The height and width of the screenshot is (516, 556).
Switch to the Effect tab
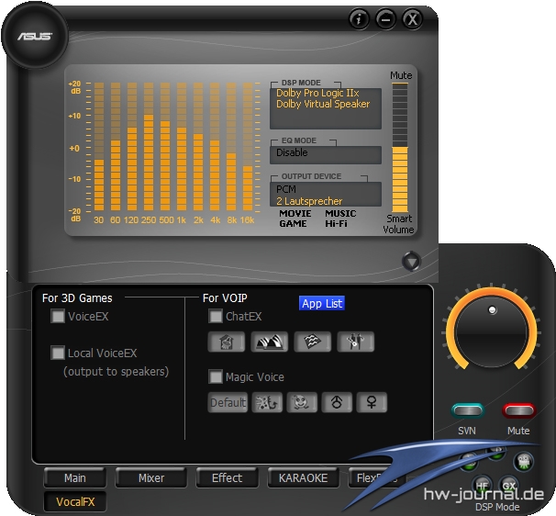(227, 477)
